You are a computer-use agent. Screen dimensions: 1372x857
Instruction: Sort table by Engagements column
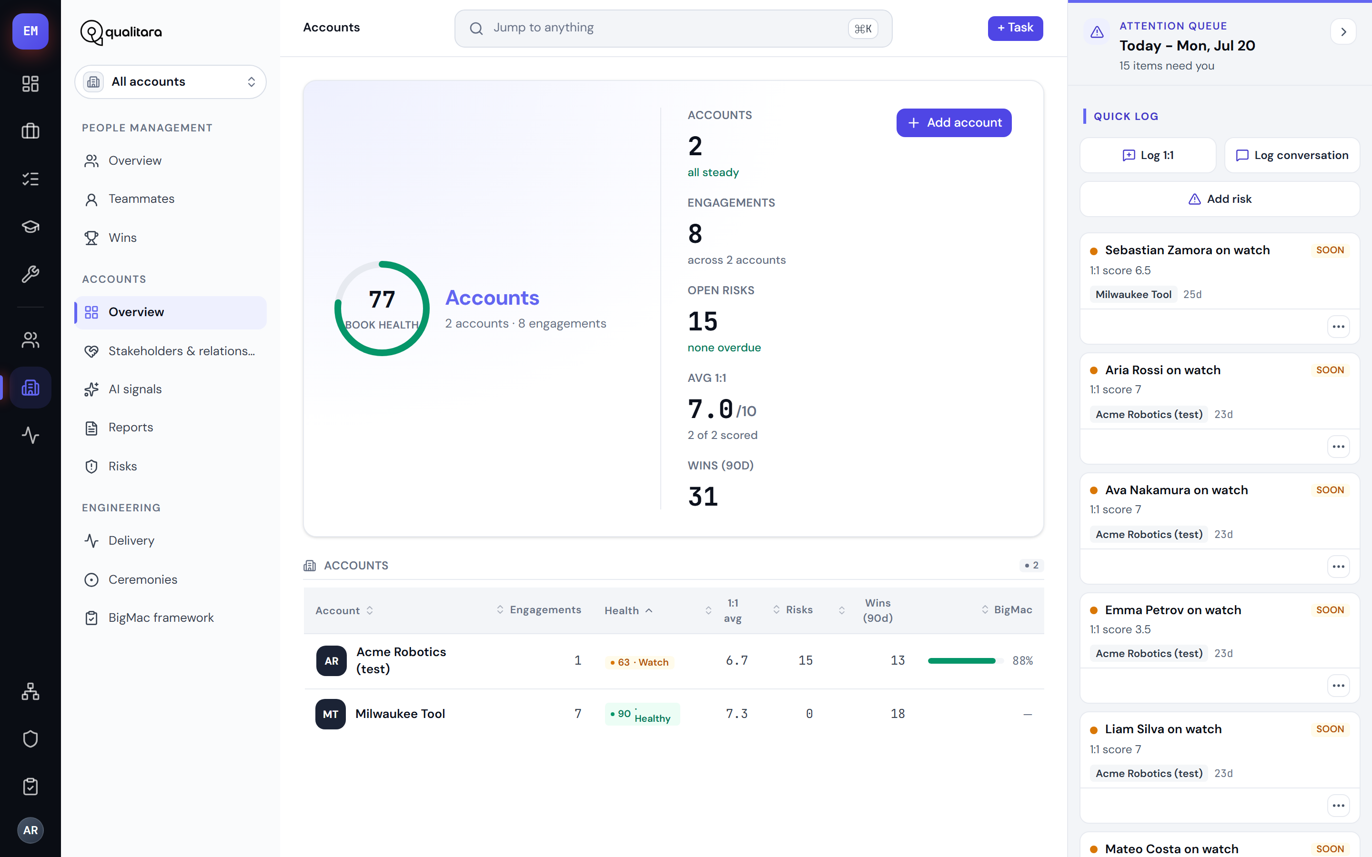tap(539, 610)
